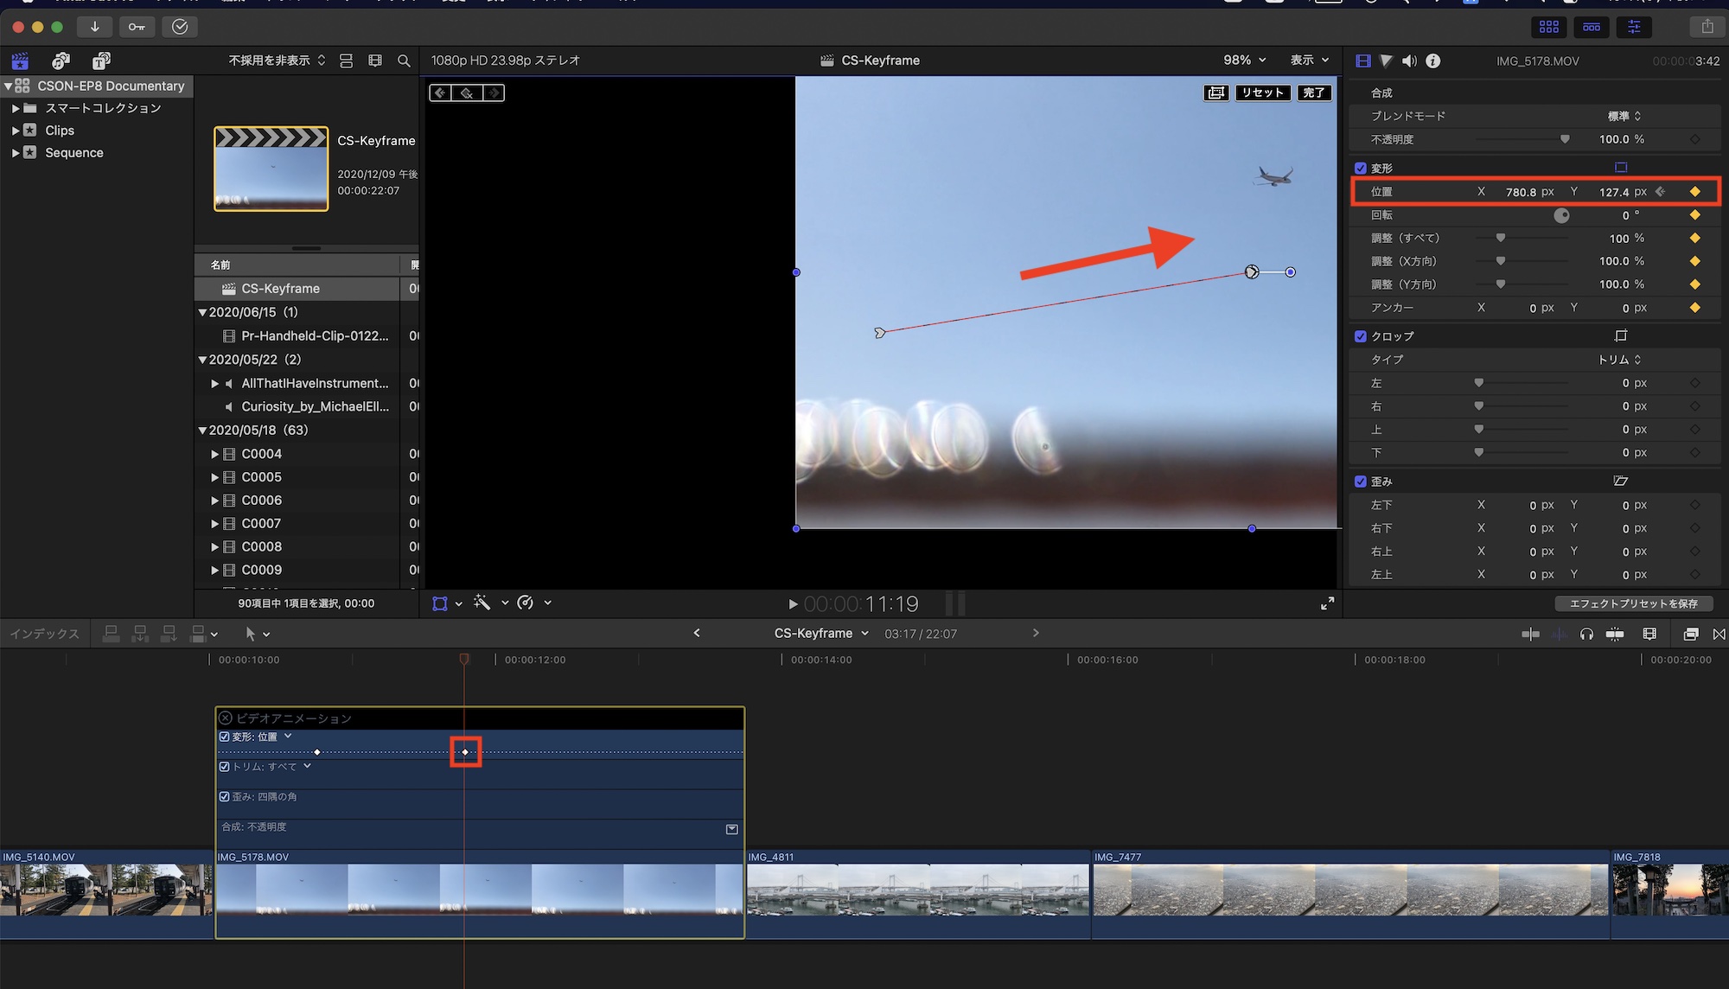The height and width of the screenshot is (989, 1729).
Task: Click the インデックス timeline index tab
Action: [44, 634]
